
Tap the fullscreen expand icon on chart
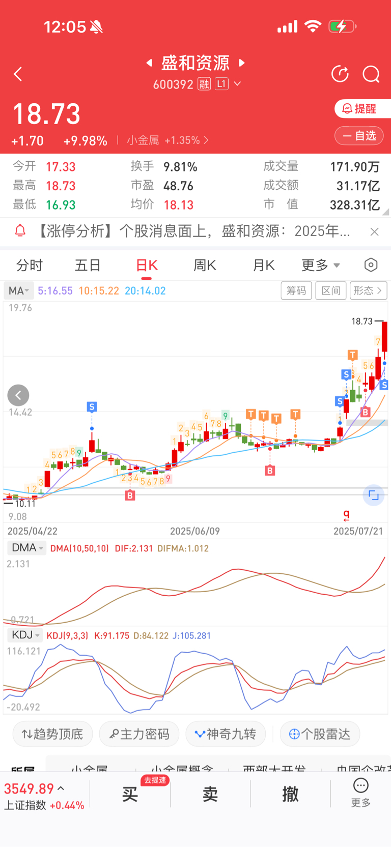tap(373, 495)
